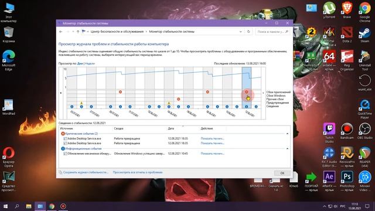375x211 pixels.
Task: Switch chart view to Недели
Action: pos(90,63)
